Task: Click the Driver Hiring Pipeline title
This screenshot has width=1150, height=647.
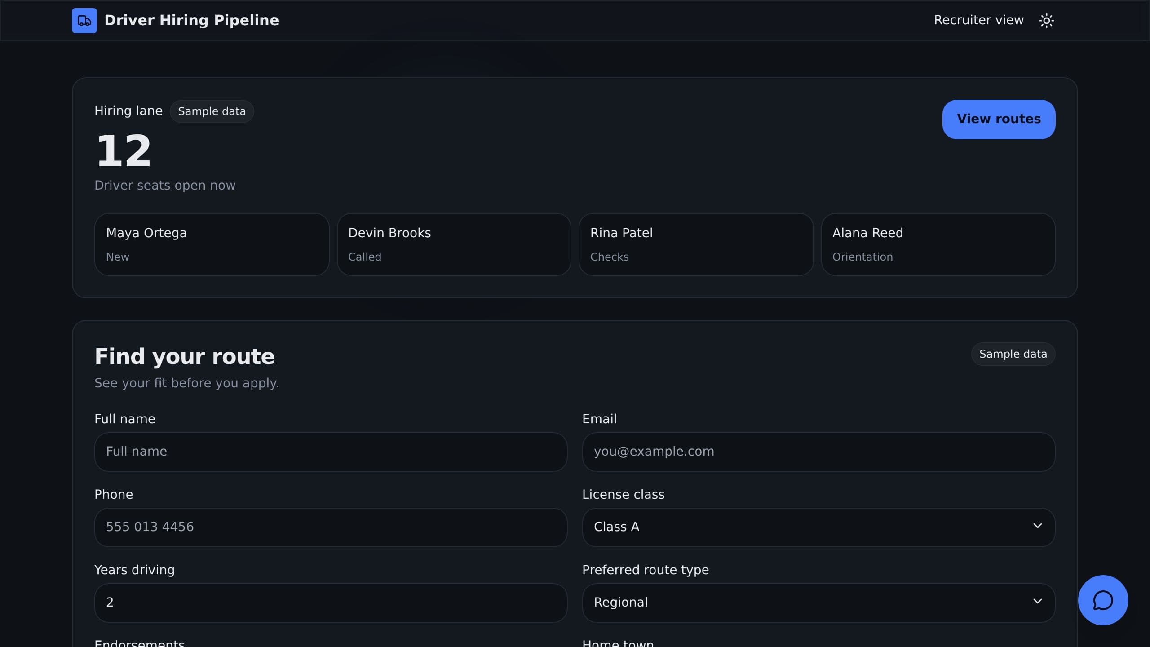Action: 191,20
